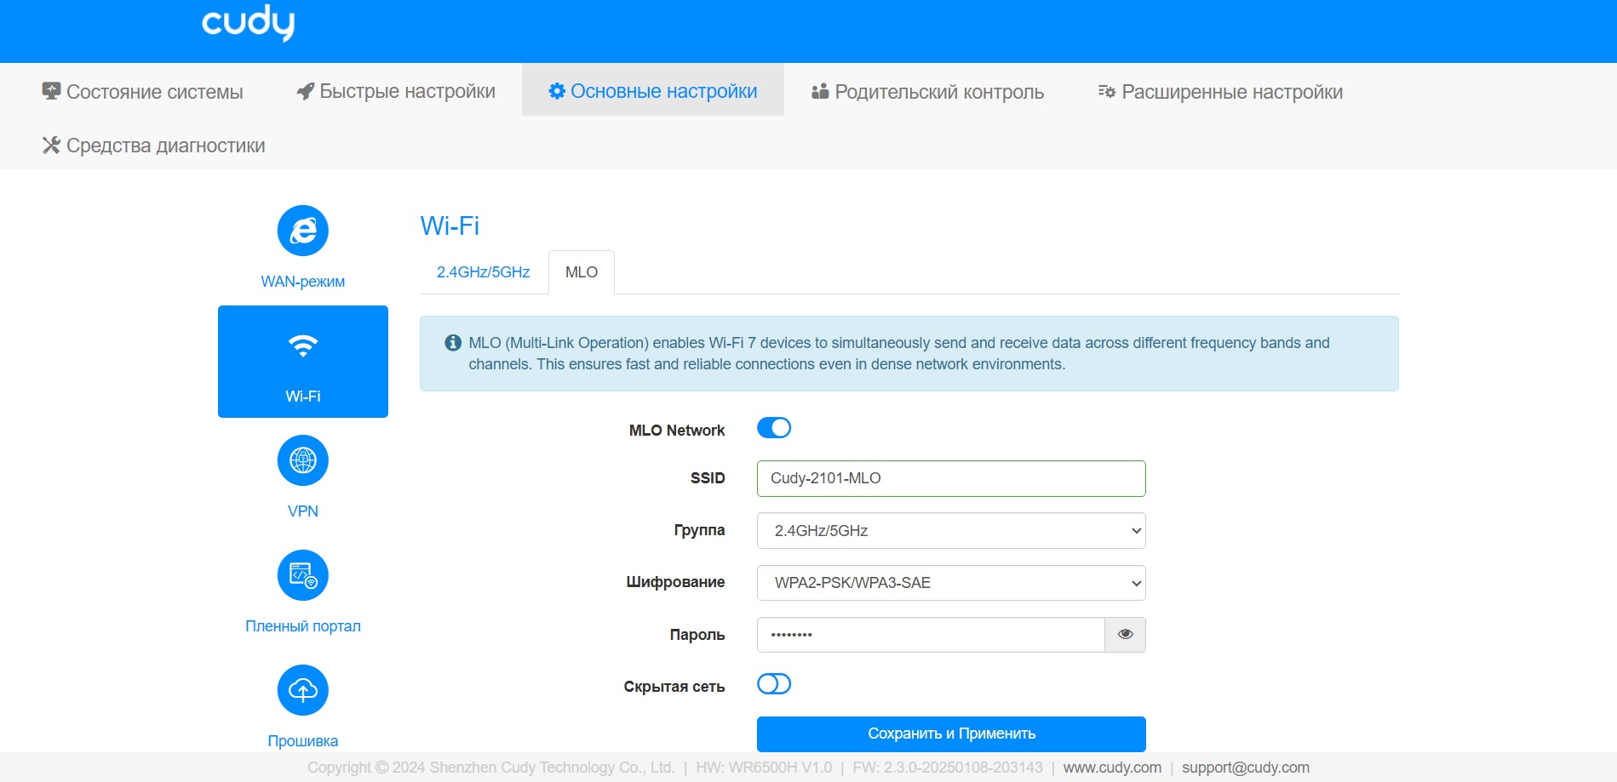Click the info icon in MLO notice
The image size is (1617, 782).
click(x=453, y=343)
